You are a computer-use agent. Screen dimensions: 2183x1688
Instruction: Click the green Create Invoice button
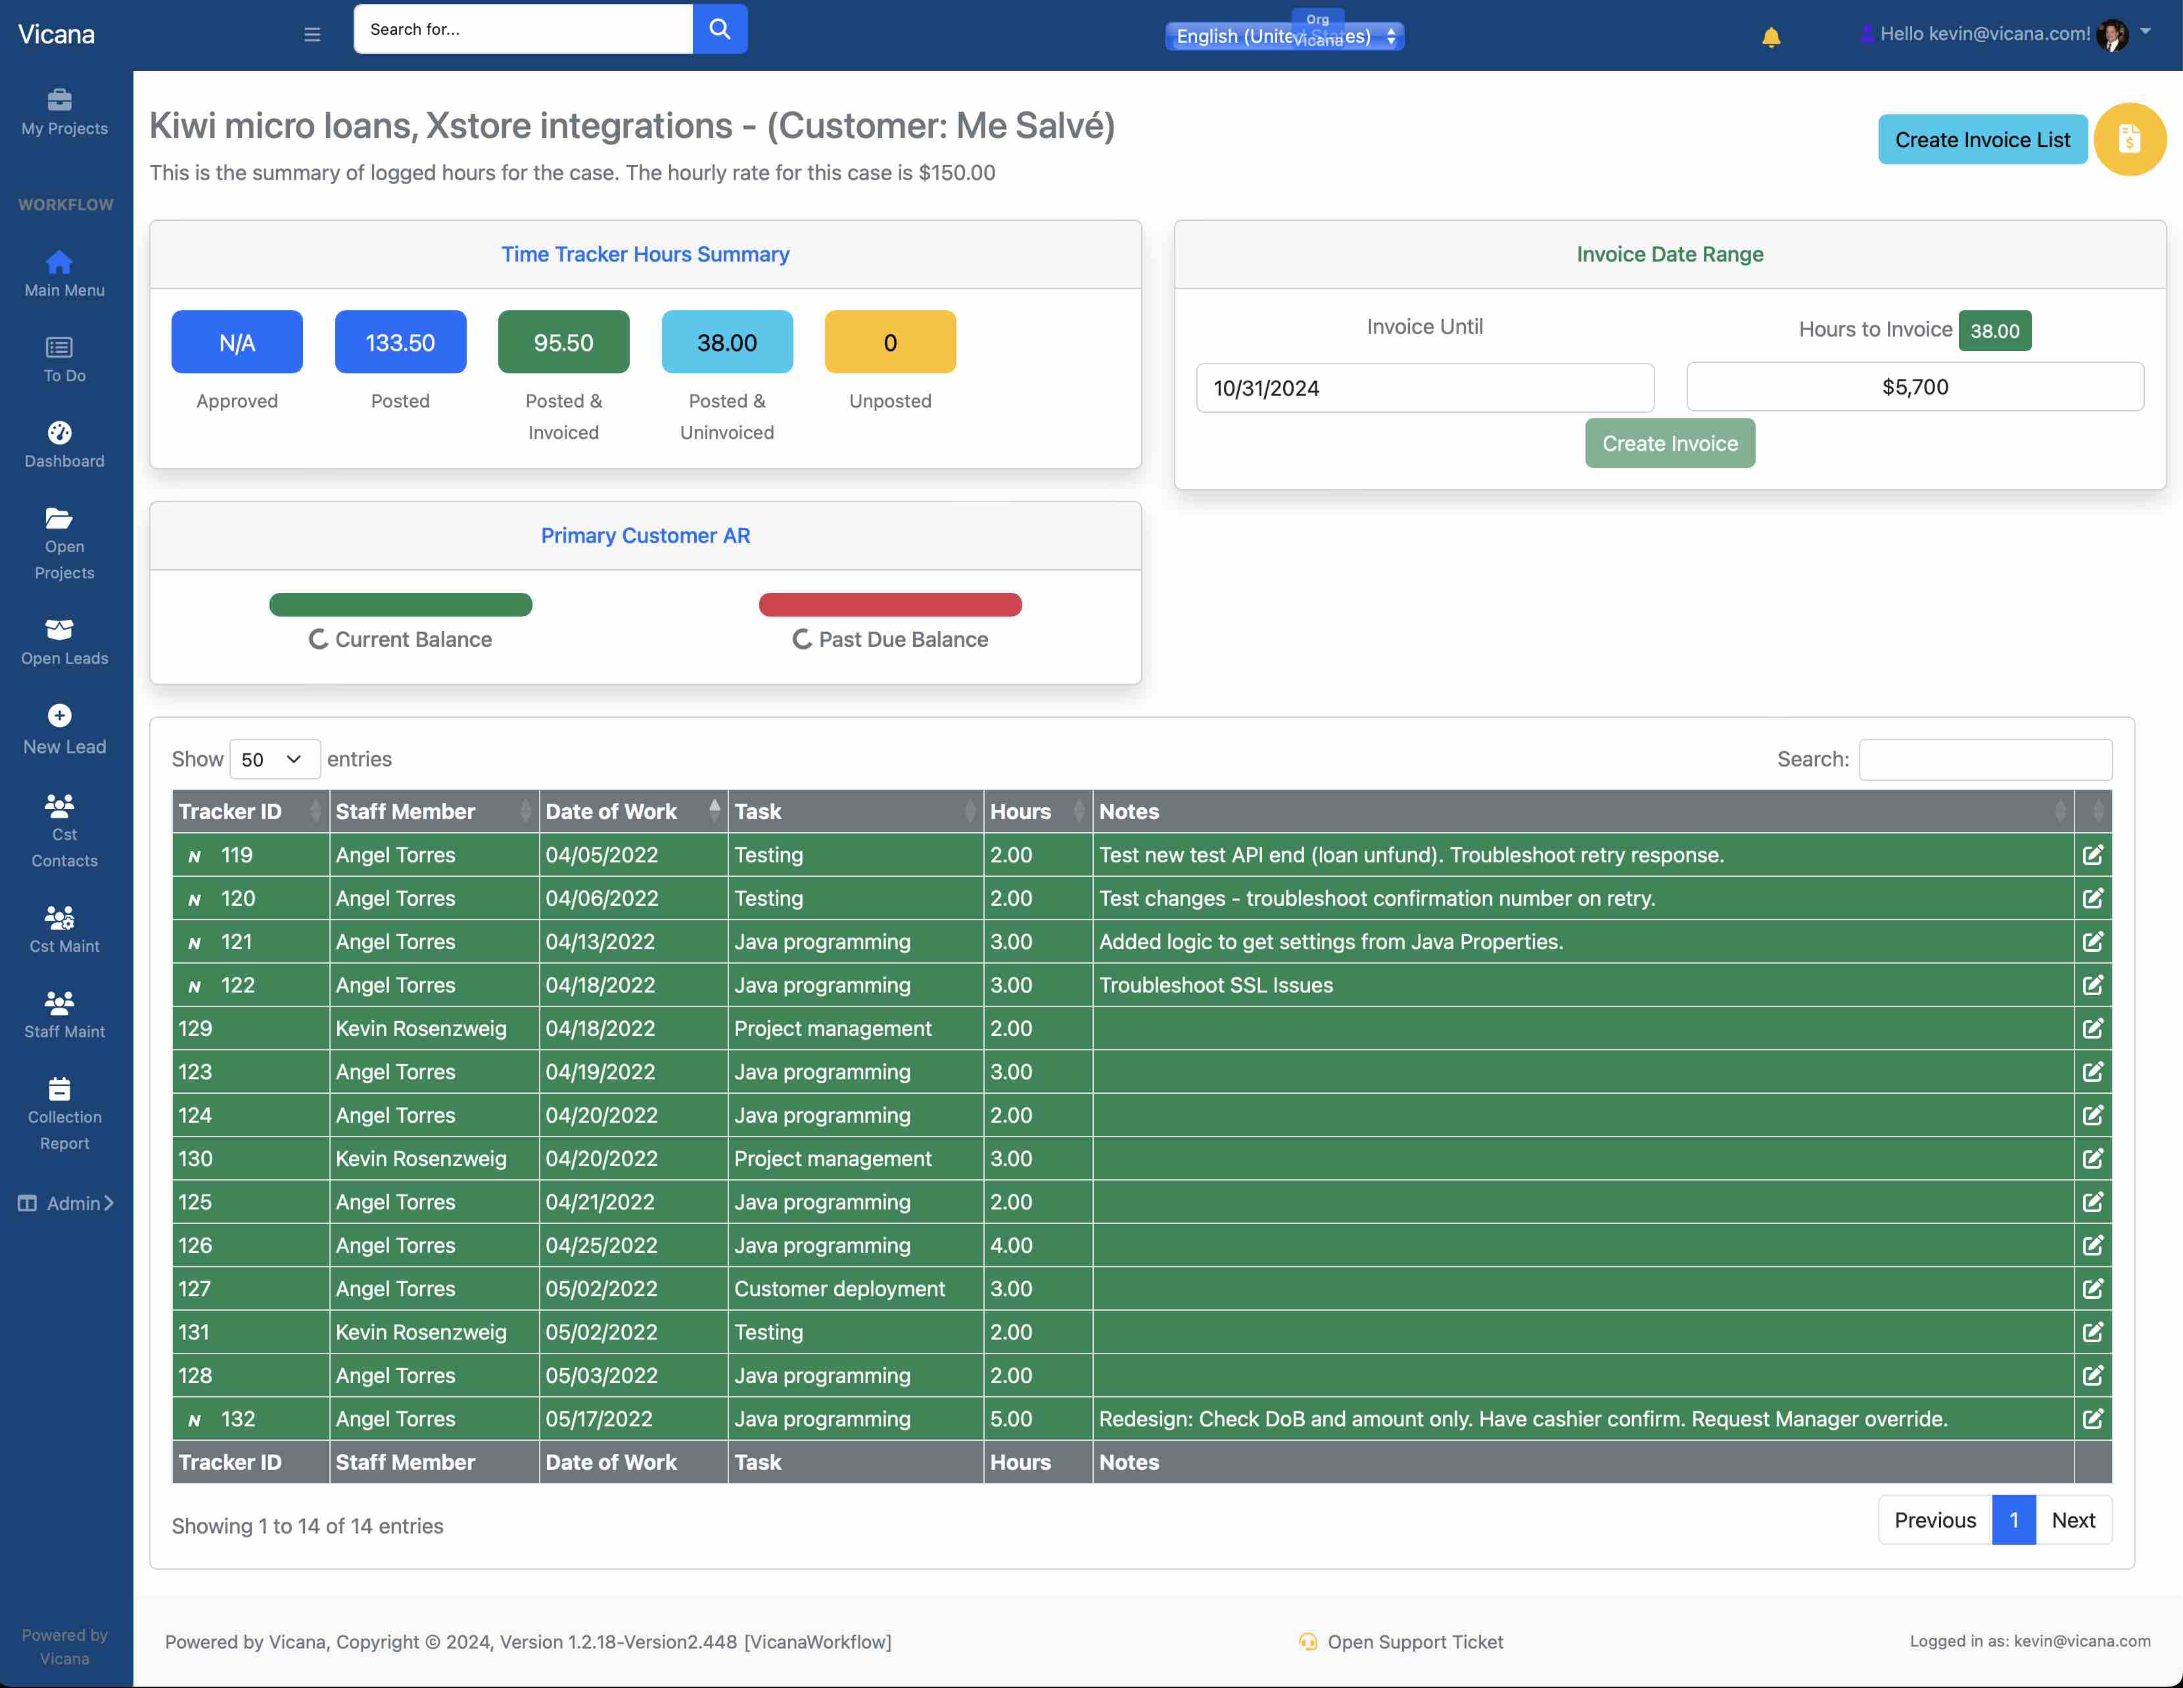click(x=1670, y=444)
